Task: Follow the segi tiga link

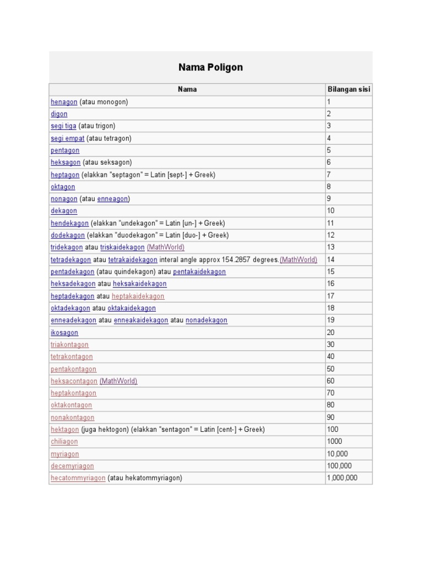Action: (63, 126)
